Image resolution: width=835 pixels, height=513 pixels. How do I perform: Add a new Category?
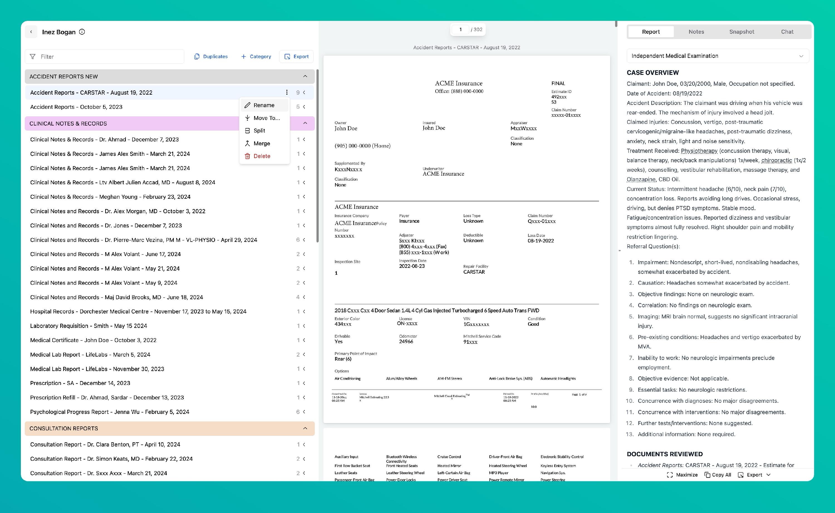click(x=256, y=57)
